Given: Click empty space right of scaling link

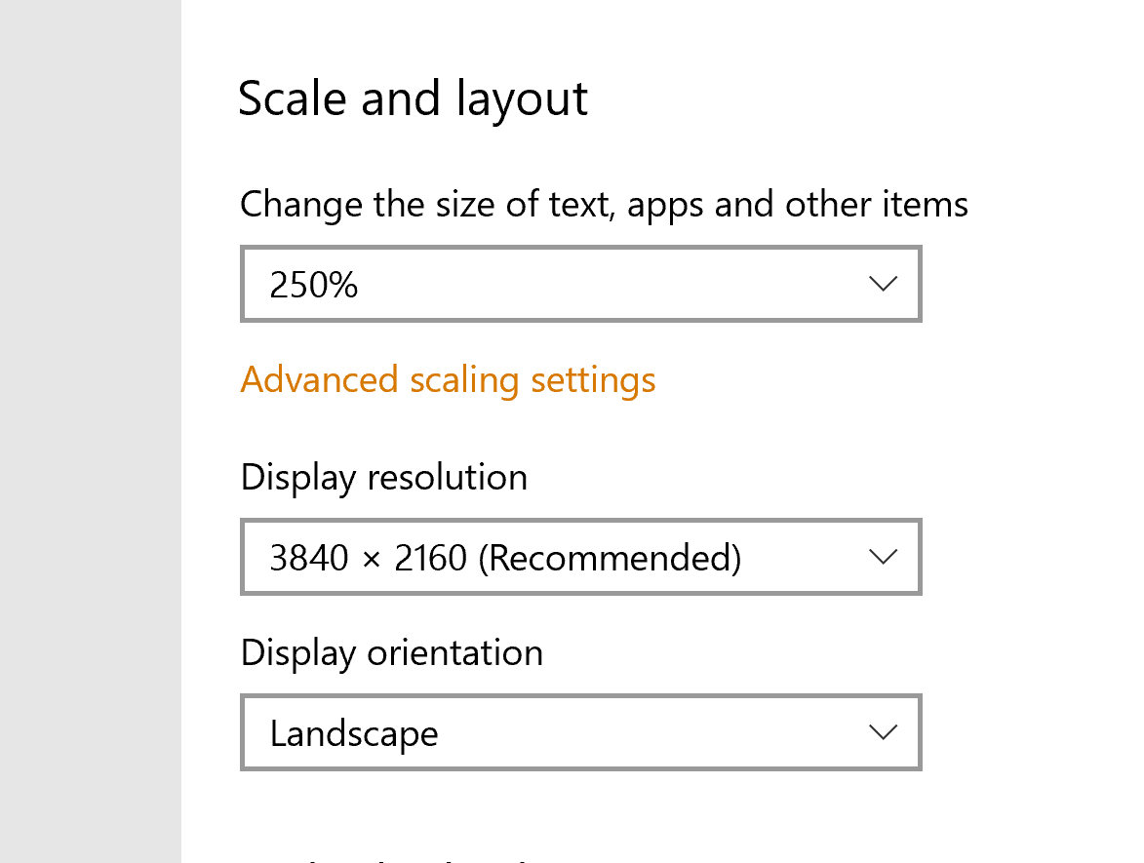Looking at the screenshot, I should coord(876,380).
